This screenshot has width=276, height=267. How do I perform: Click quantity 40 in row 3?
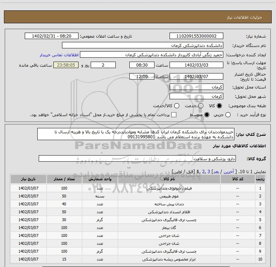click(64, 204)
